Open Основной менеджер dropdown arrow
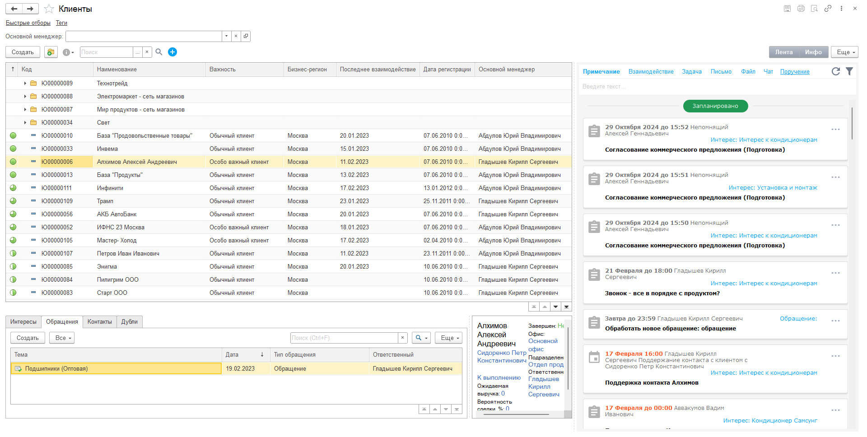Screen dimensions: 867x437 226,36
